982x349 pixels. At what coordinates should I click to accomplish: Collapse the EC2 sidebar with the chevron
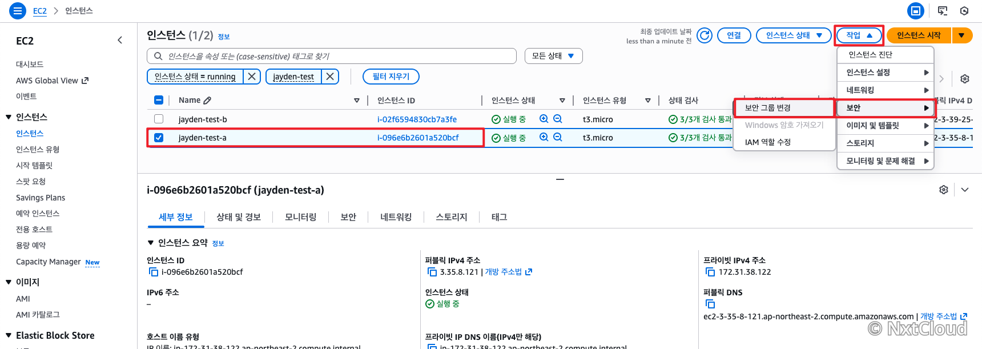pos(120,40)
